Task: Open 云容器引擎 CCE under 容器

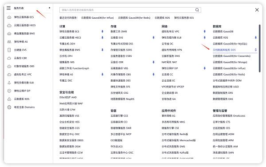Action: coord(119,115)
